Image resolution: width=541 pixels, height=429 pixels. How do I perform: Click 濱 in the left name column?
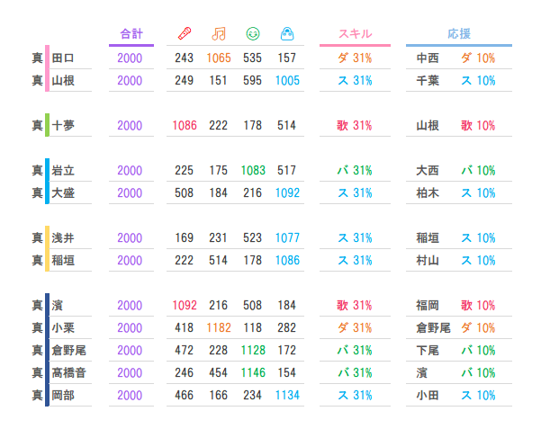[x=58, y=305]
